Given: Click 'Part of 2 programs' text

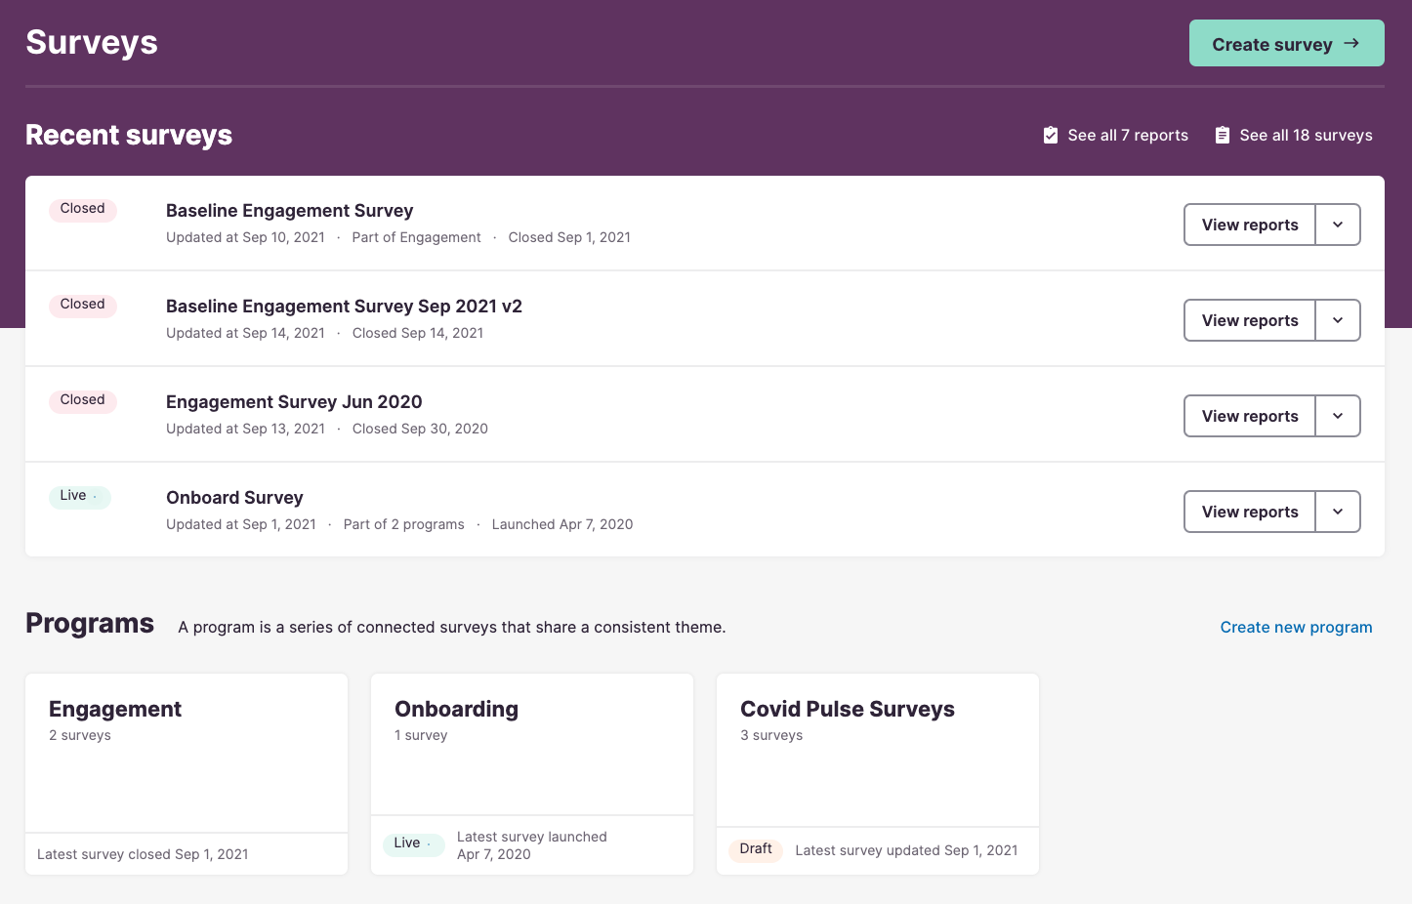Looking at the screenshot, I should click(403, 524).
